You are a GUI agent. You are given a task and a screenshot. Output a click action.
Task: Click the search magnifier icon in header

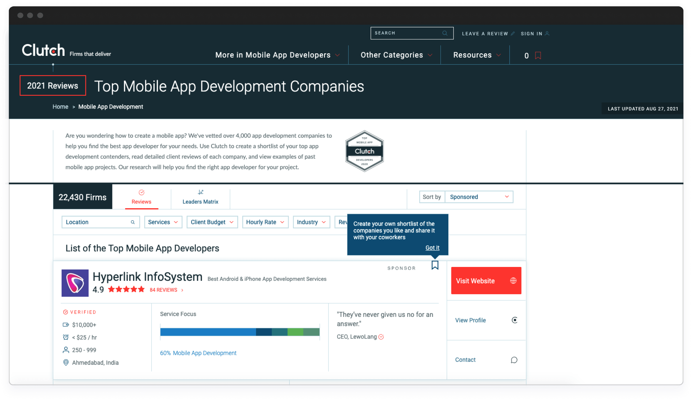tap(445, 33)
